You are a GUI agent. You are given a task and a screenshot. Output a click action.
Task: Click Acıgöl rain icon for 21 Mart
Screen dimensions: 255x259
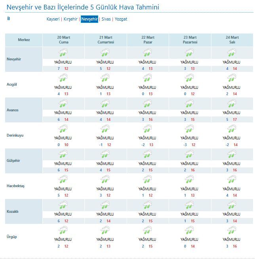[105, 78]
